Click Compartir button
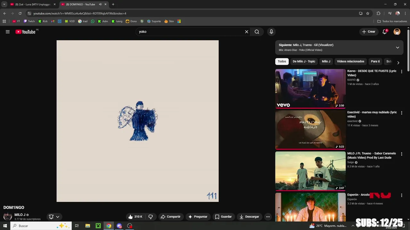Screen dimensions: 410x230 click(171, 217)
